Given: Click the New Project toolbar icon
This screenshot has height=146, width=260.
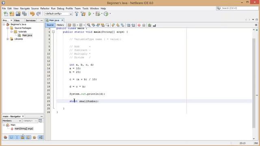Looking at the screenshot, I should pos(12,14).
